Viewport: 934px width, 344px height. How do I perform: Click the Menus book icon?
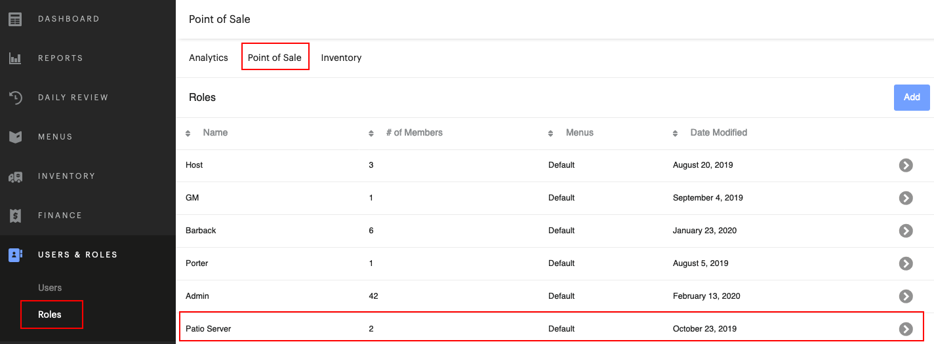(x=15, y=137)
